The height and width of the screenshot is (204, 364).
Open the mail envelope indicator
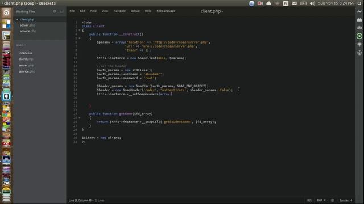(x=294, y=3)
